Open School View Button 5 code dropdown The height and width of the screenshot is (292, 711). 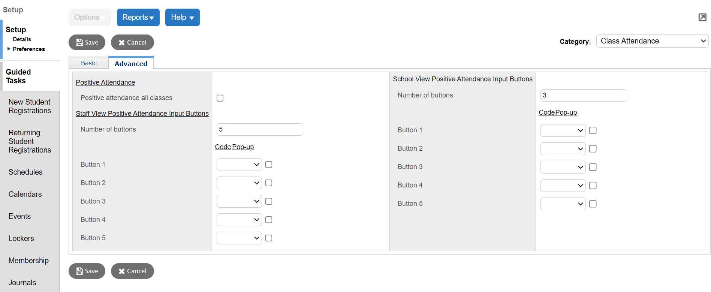563,204
